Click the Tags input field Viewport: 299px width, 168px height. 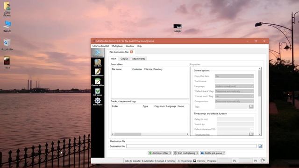tap(231, 106)
